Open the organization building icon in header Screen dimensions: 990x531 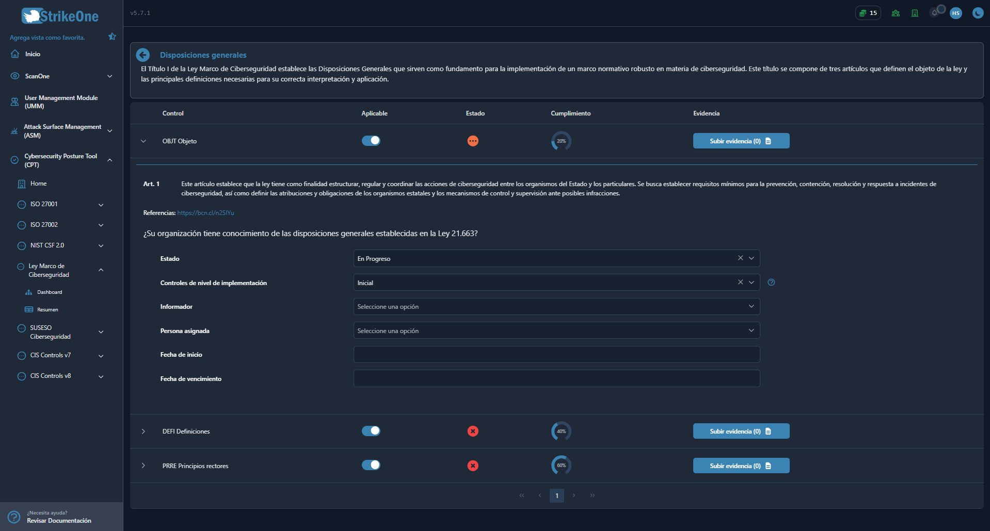915,13
